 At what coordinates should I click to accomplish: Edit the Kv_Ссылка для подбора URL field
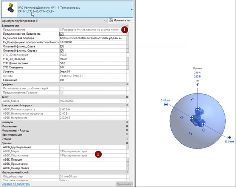click(93, 38)
